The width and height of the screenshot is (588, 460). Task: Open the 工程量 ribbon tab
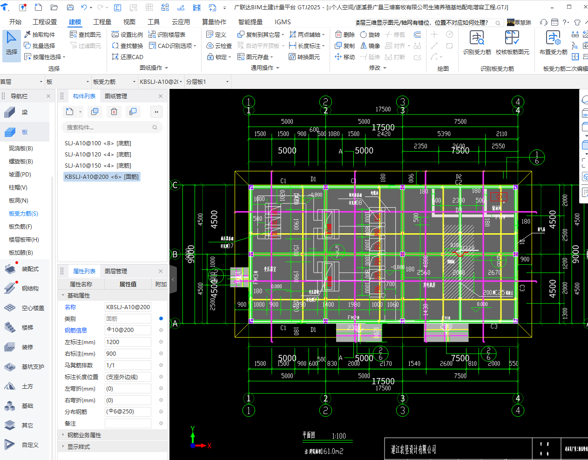[102, 22]
